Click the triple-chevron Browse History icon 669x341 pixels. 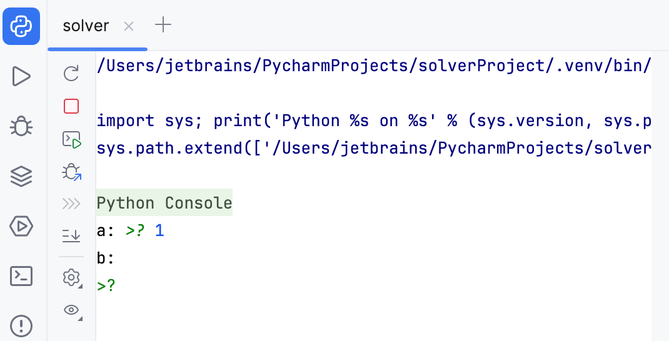71,203
